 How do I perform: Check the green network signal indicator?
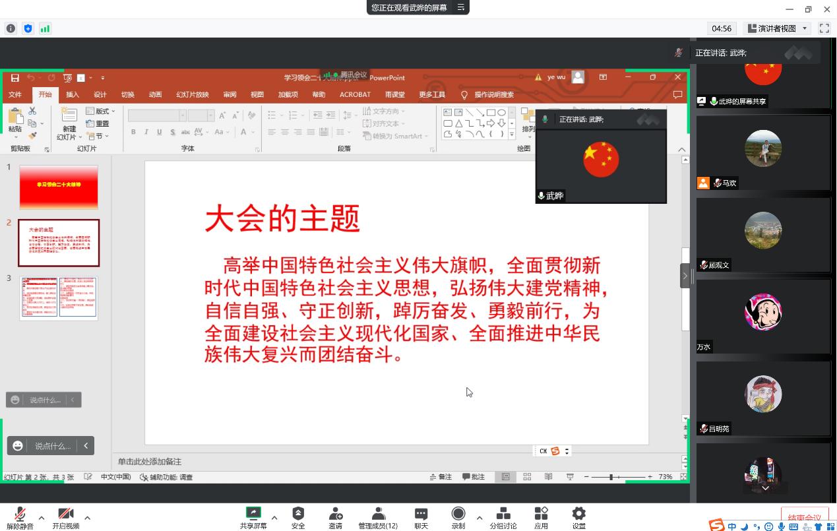(x=45, y=28)
